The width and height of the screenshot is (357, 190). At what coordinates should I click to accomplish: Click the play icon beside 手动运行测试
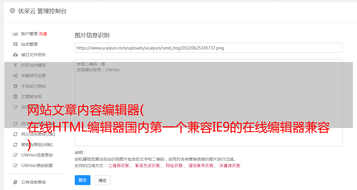click(15, 86)
